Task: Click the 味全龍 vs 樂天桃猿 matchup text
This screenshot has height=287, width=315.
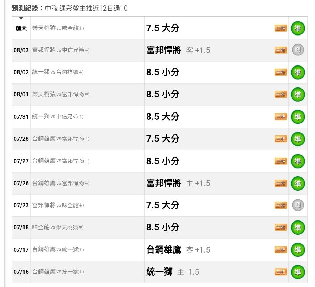Action: pyautogui.click(x=58, y=227)
